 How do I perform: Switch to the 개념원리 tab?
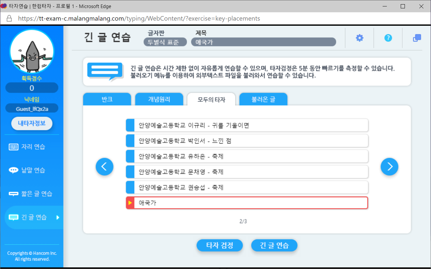(x=159, y=99)
